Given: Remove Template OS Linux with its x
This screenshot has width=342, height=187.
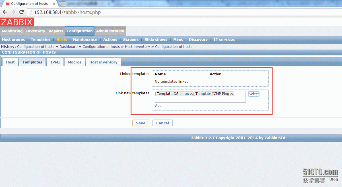Looking at the screenshot, I should [191, 94].
